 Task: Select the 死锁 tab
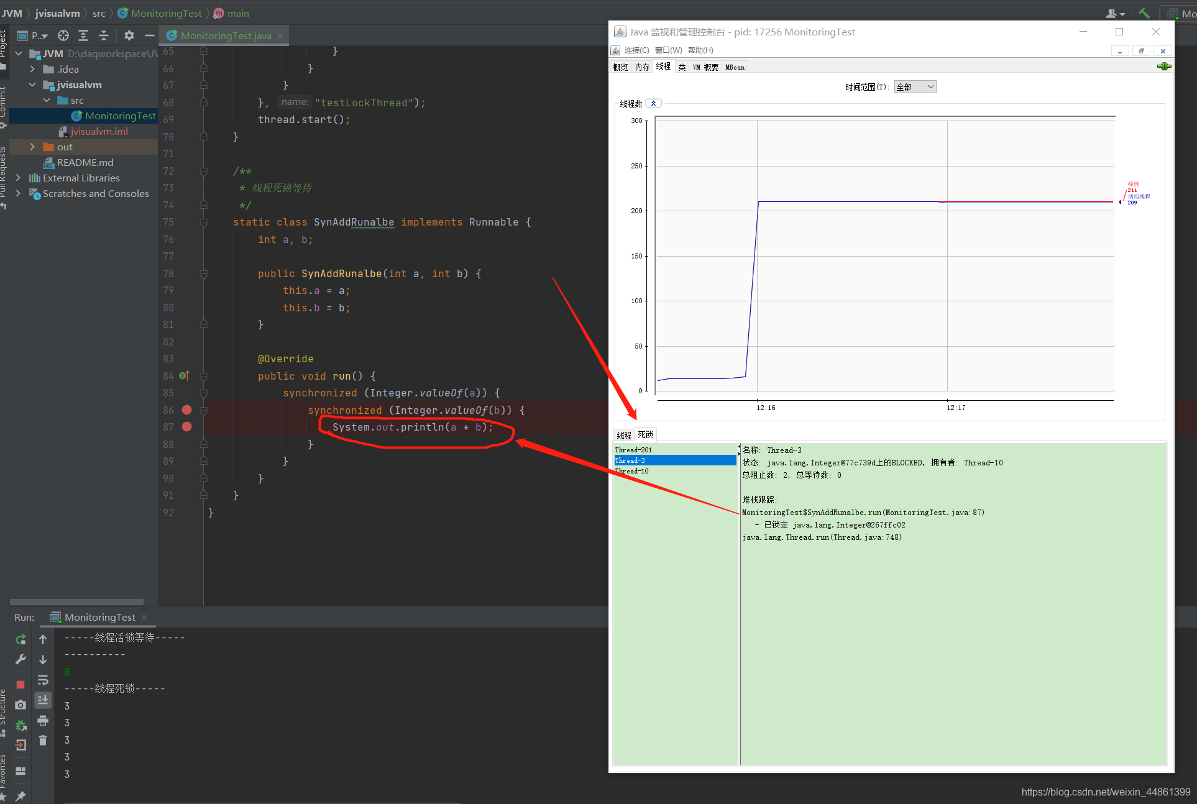point(645,435)
